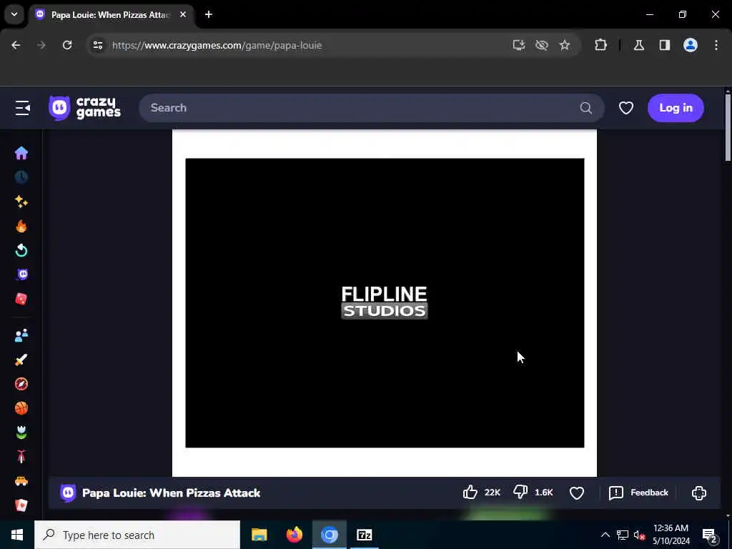
Task: Open the Basketball category icon
Action: click(x=21, y=408)
